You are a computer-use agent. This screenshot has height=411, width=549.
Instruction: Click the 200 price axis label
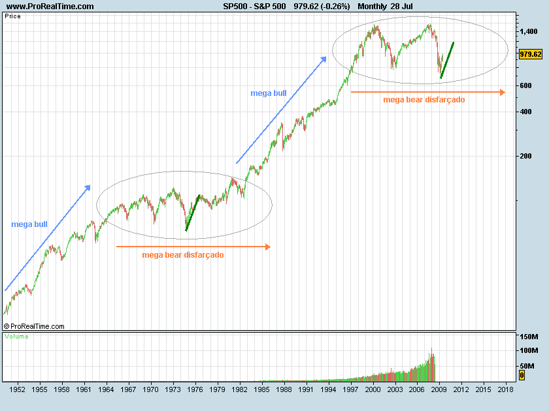coord(525,156)
